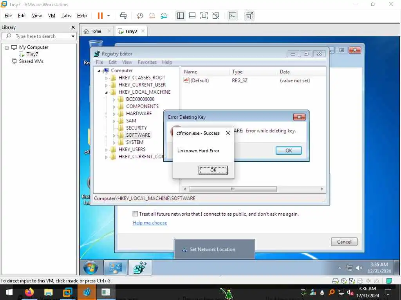
Task: Expand HKEY_CURRENT_USER in the registry tree
Action: (x=107, y=85)
